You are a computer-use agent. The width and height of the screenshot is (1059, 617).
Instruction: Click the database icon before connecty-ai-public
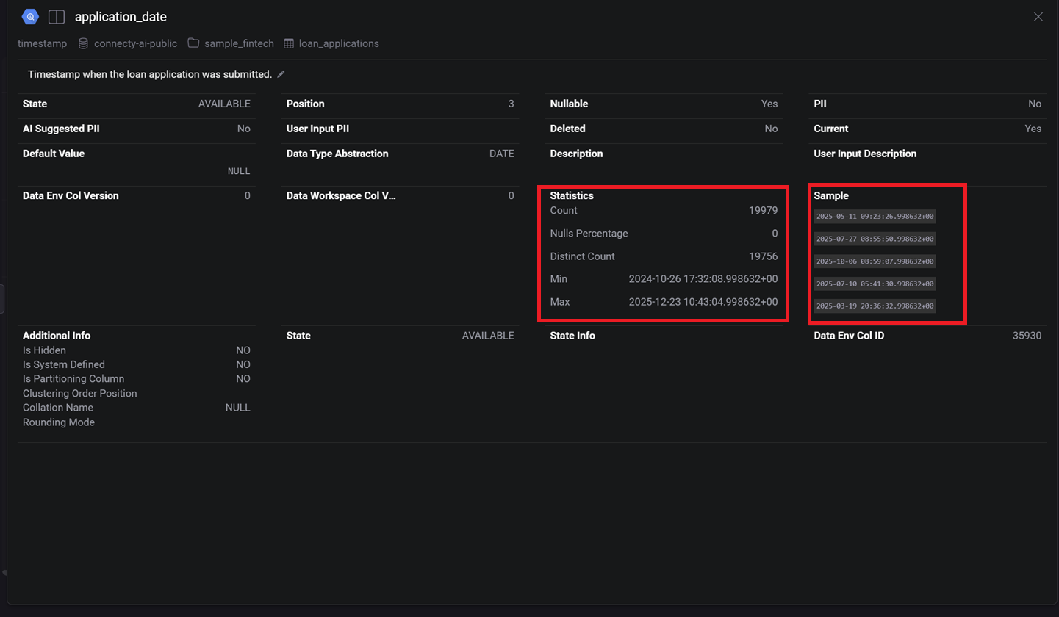pyautogui.click(x=83, y=43)
